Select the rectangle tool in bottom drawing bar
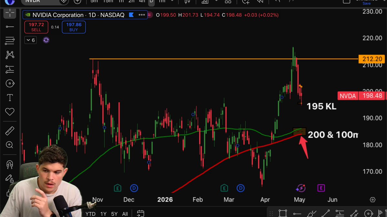The width and height of the screenshot is (387, 217). pos(283,213)
